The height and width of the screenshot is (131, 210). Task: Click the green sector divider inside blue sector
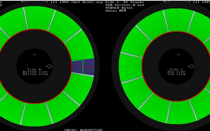tap(83, 68)
